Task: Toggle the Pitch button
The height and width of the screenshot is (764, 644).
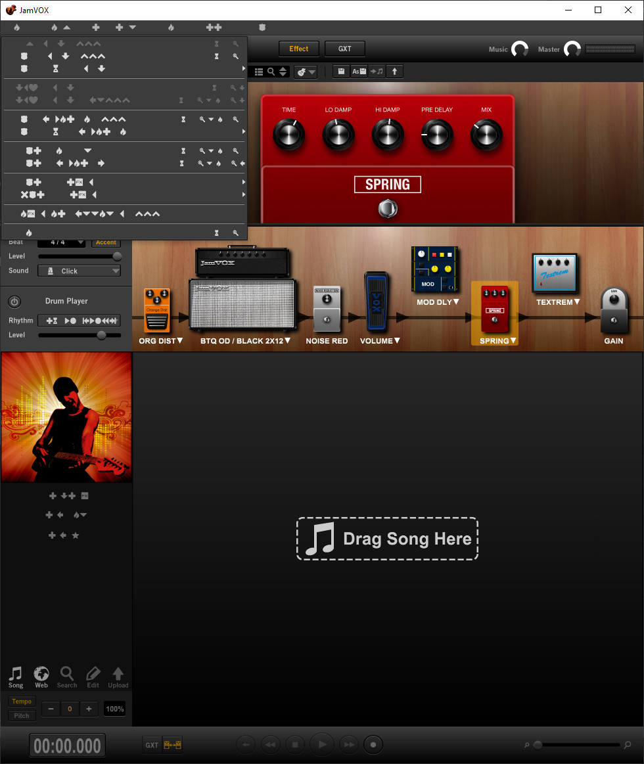Action: pos(22,716)
